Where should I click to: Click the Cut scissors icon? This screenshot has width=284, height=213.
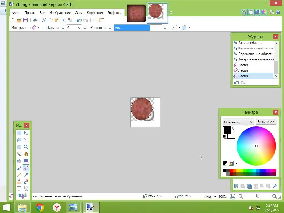(44, 20)
